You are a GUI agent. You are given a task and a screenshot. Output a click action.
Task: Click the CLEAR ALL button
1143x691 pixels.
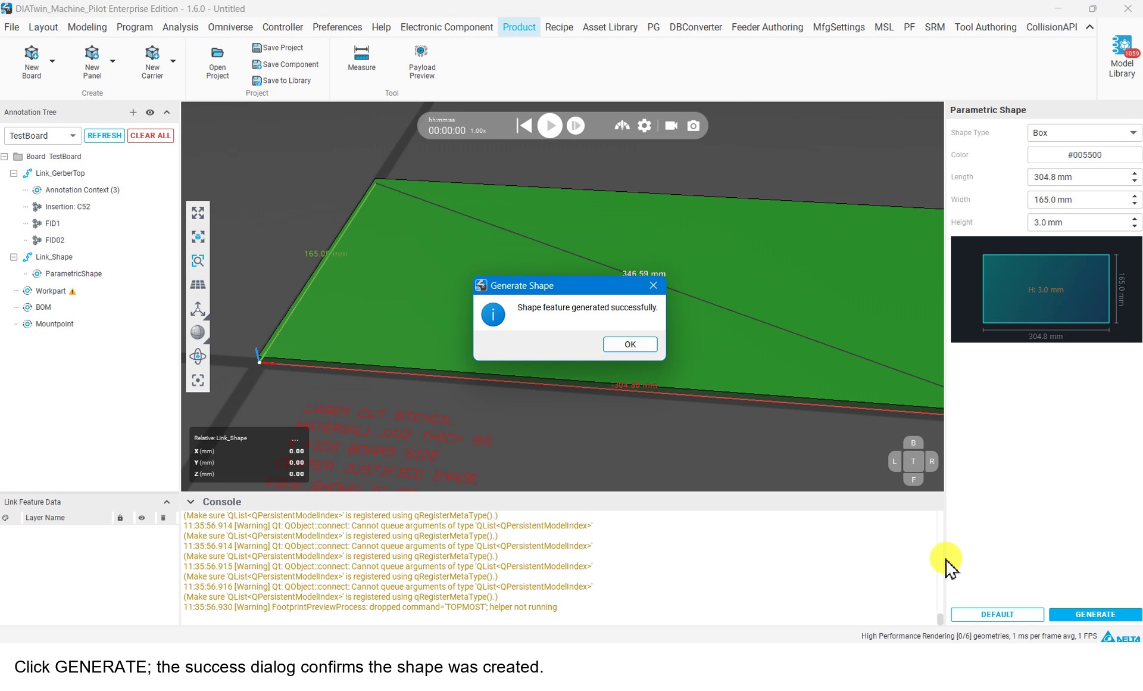coord(150,135)
